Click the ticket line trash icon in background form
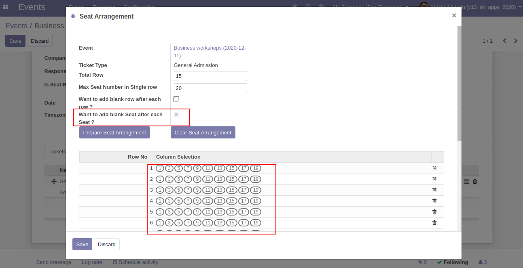Screen dimensions: 523x268 tap(475, 182)
